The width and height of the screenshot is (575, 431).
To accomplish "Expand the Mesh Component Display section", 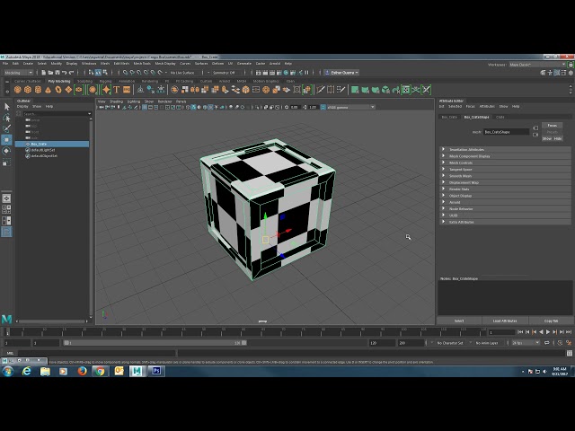I will coord(505,156).
